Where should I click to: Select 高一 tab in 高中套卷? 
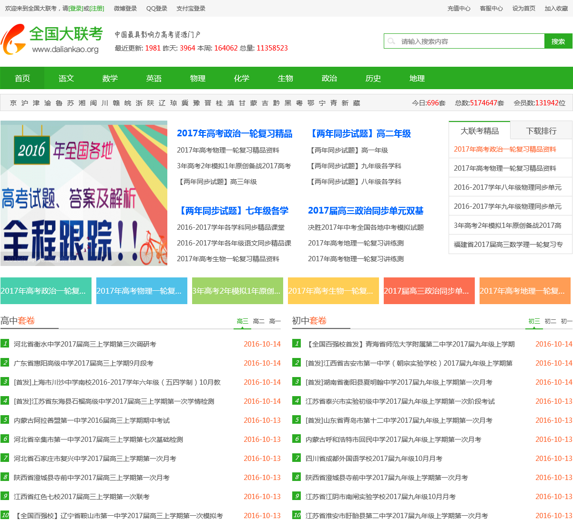pos(275,321)
